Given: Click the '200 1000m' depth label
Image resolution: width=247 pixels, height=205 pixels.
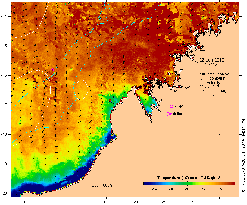Looking at the screenshot, I should click(102, 185).
